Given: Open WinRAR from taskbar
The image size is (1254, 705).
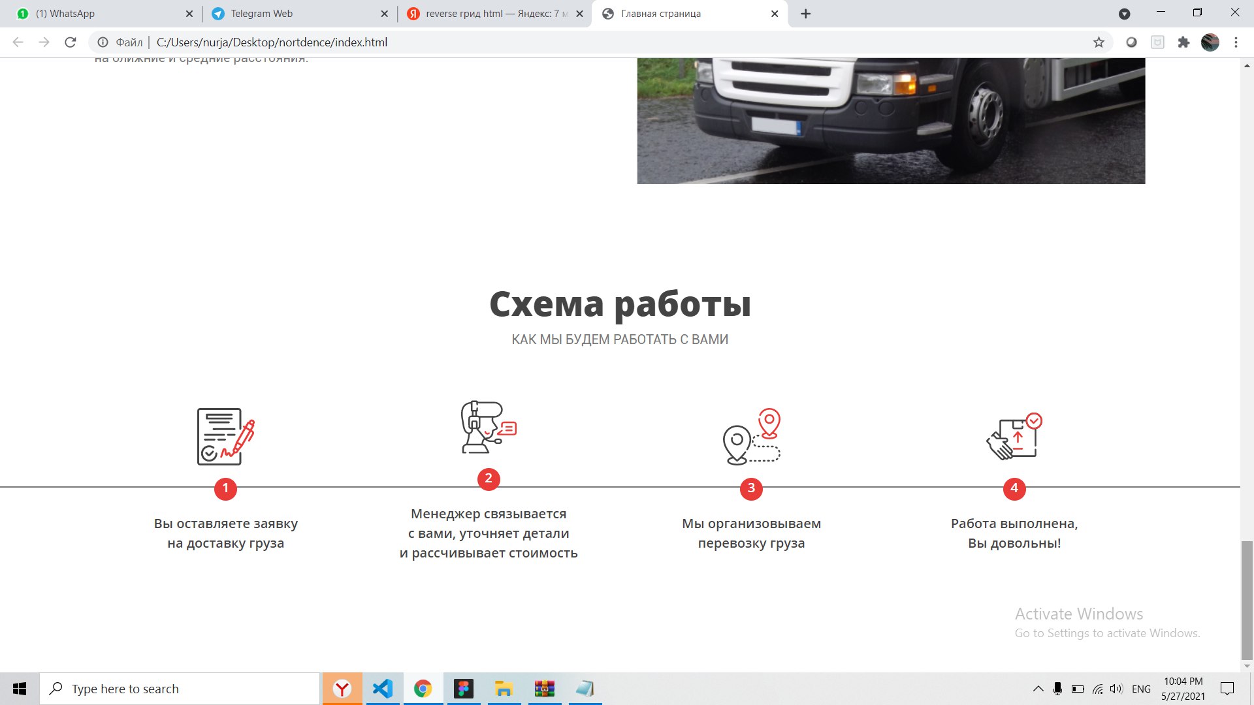Looking at the screenshot, I should pyautogui.click(x=544, y=689).
